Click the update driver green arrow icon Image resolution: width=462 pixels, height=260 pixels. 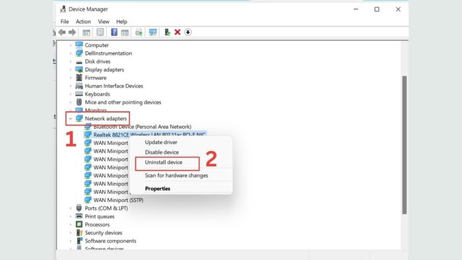click(167, 32)
